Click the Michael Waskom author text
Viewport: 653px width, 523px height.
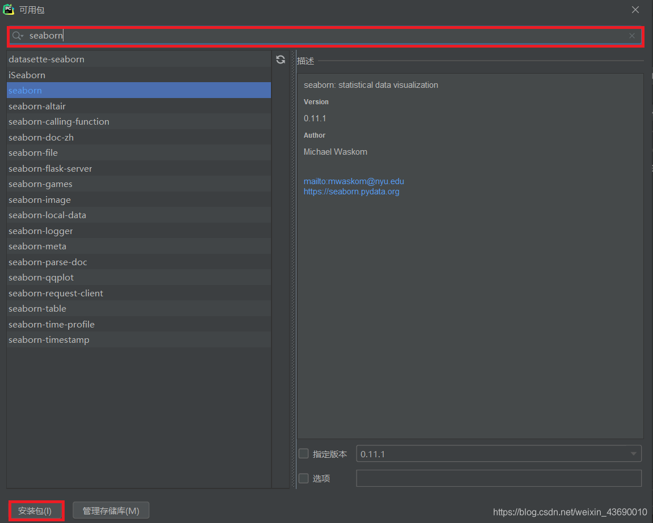335,152
